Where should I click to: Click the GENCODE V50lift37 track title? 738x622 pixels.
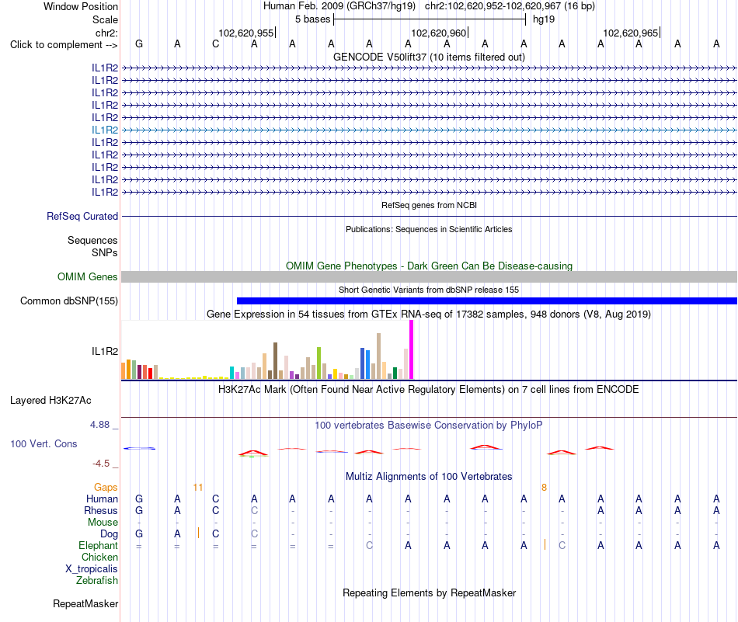tap(429, 57)
